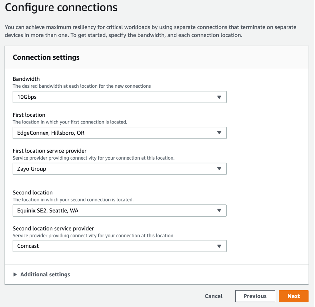Click the caret icon beside Comcast

pyautogui.click(x=220, y=246)
